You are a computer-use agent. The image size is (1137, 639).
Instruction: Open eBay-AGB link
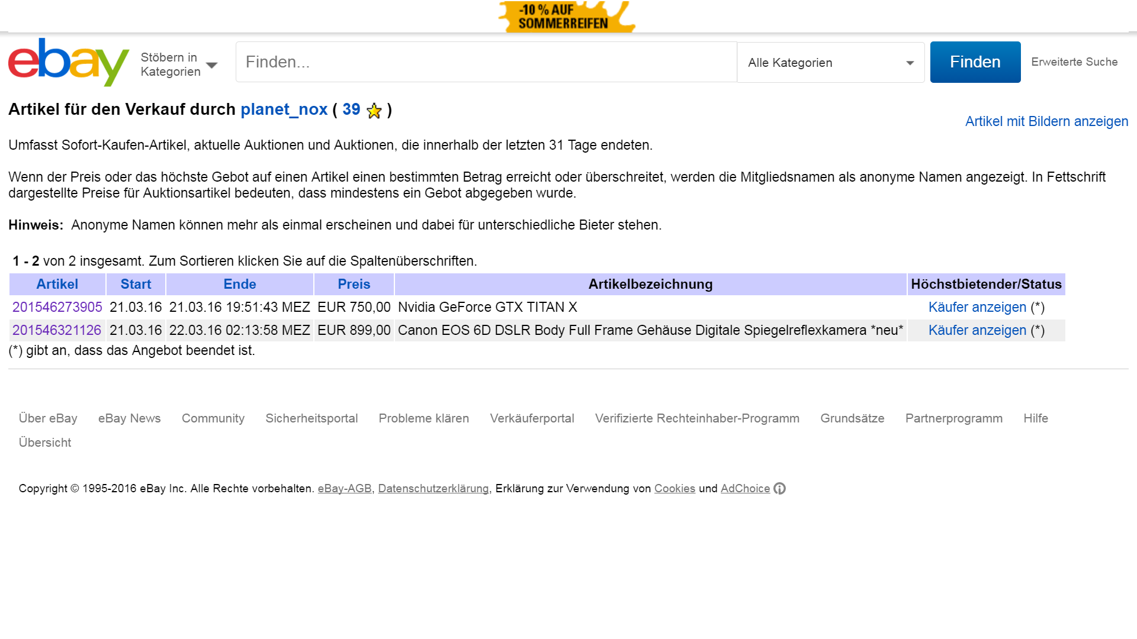345,489
